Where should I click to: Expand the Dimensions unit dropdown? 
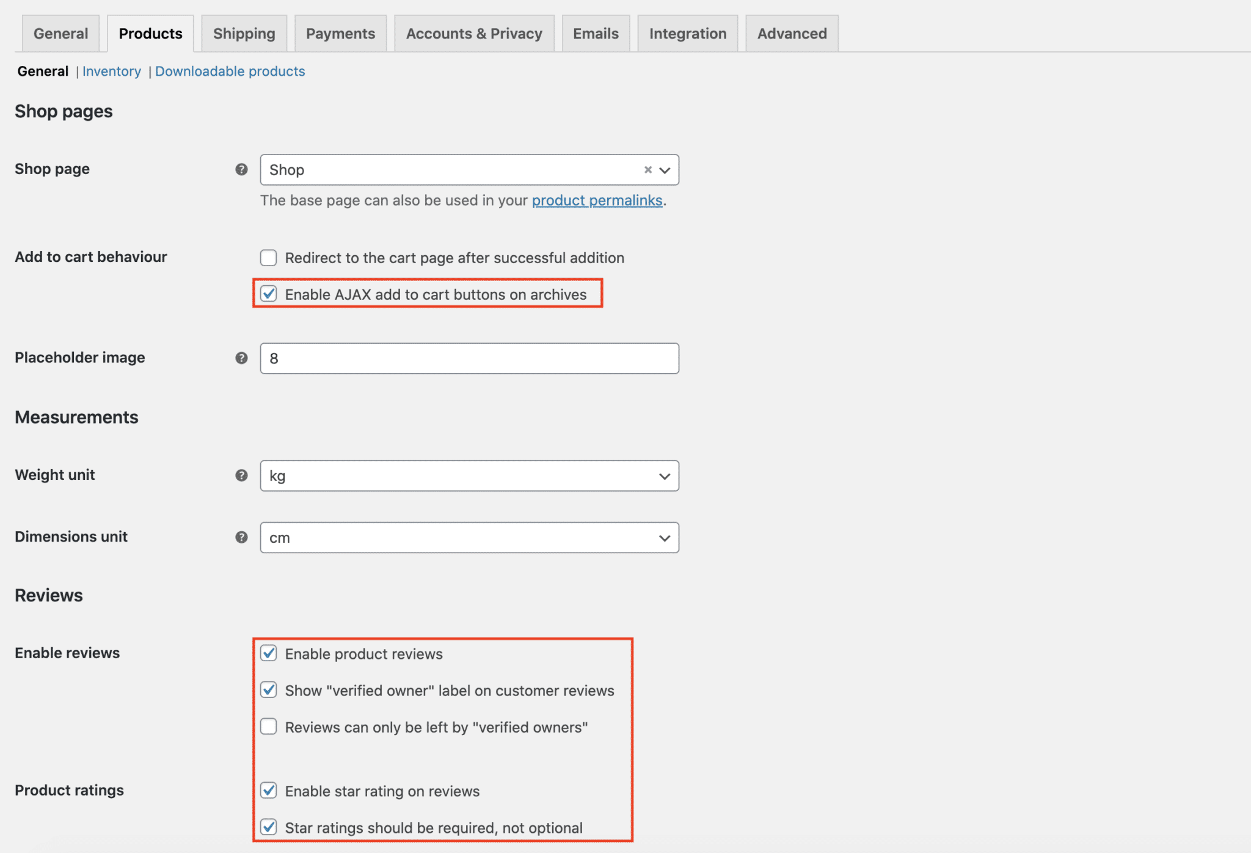click(664, 537)
